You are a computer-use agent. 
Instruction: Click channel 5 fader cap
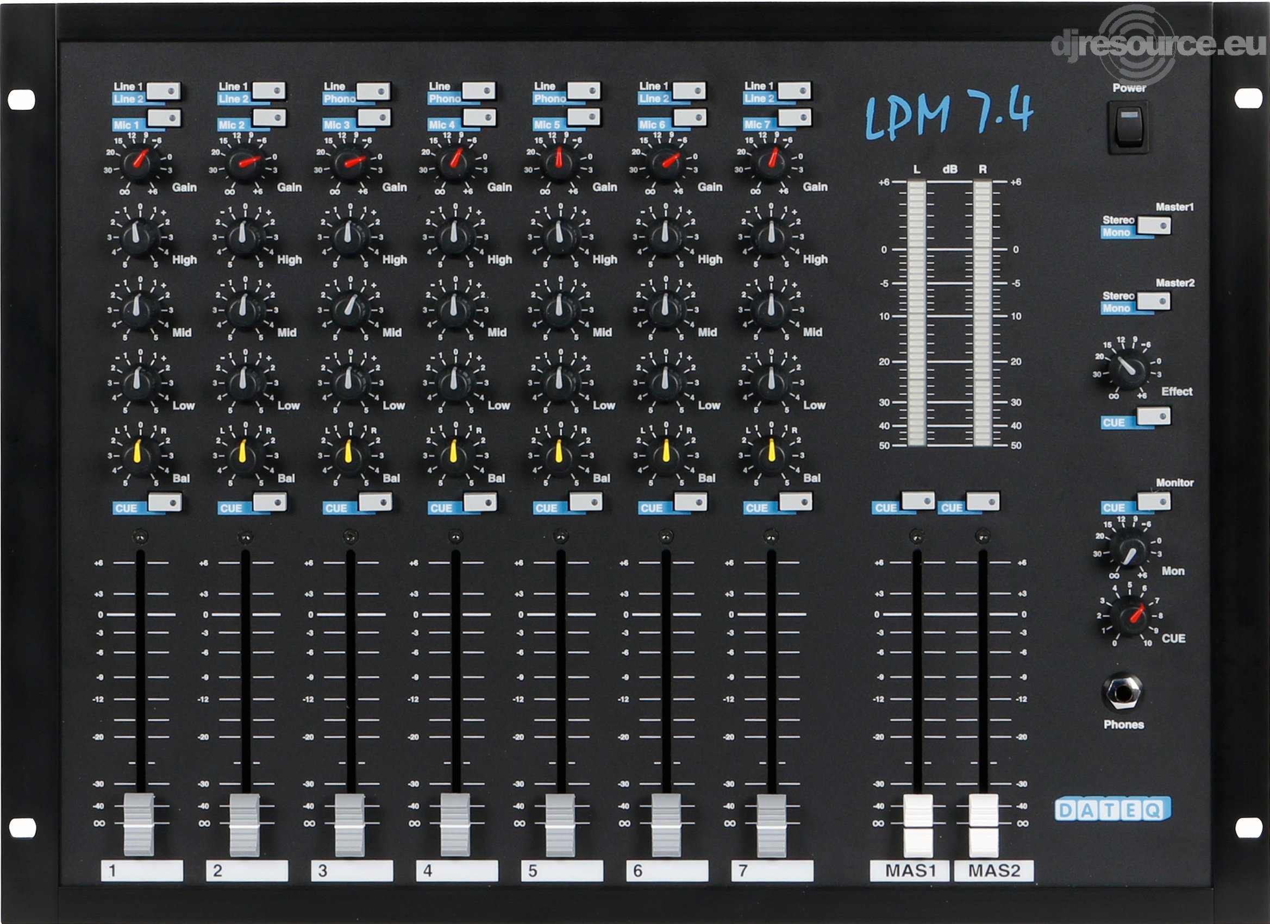click(x=560, y=825)
